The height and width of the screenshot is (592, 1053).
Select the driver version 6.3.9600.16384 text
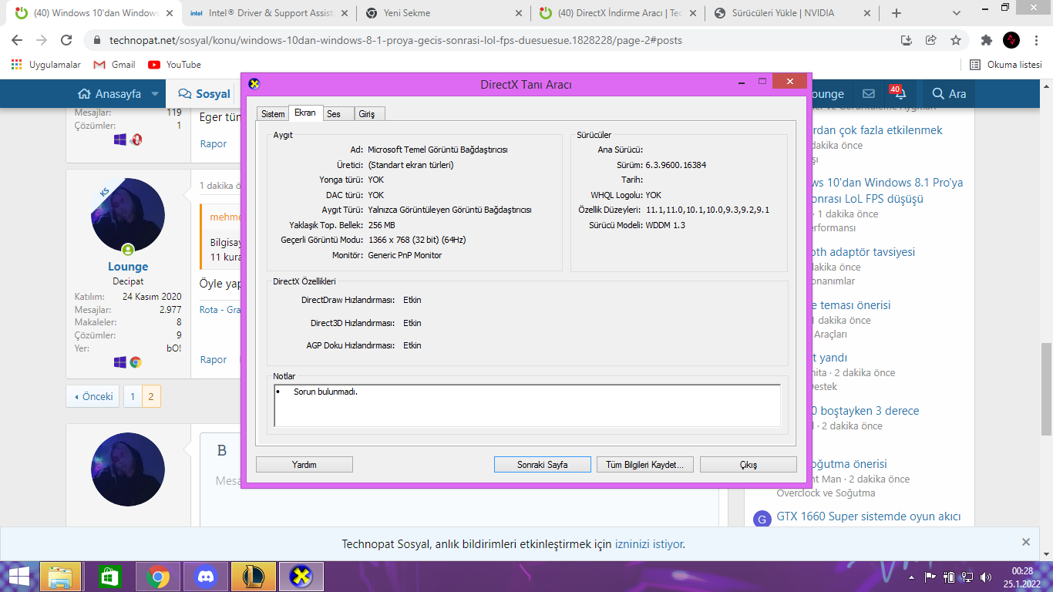coord(676,165)
